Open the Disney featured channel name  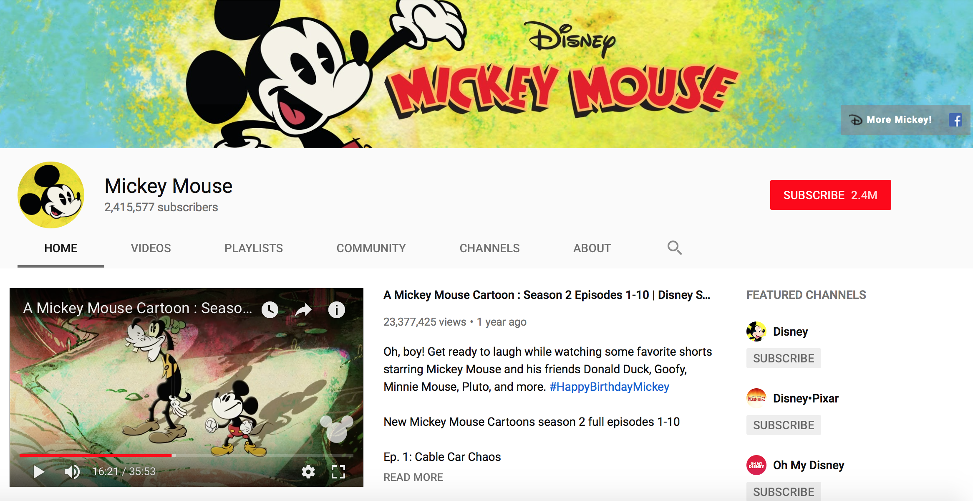pyautogui.click(x=790, y=331)
